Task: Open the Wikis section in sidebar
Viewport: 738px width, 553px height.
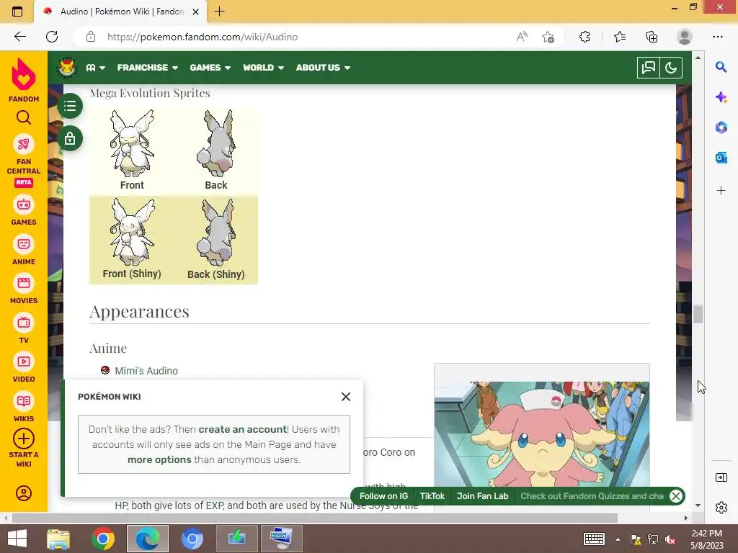Action: pos(24,407)
